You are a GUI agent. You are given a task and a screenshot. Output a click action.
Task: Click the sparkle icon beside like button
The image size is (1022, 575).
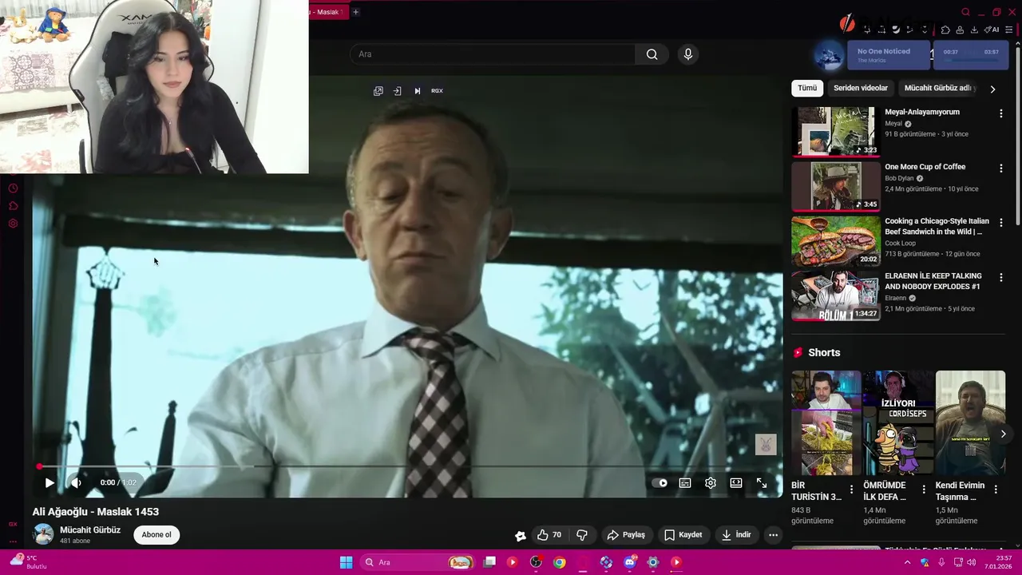click(521, 535)
